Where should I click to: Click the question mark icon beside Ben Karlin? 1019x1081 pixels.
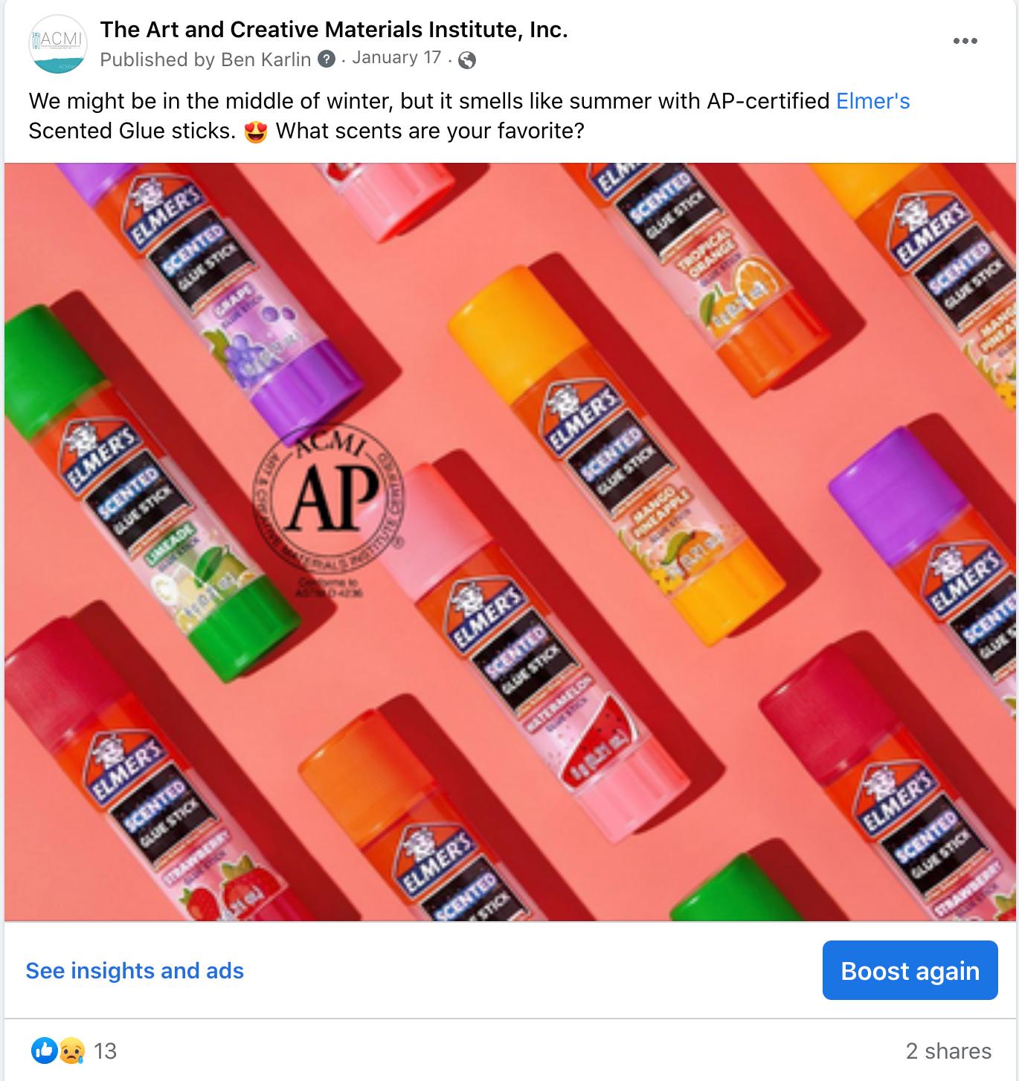[327, 59]
